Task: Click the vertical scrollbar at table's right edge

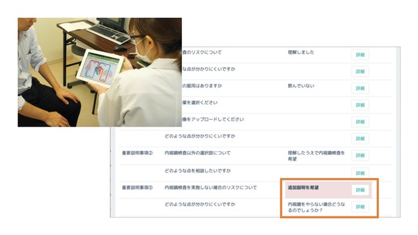Action: tap(398, 132)
